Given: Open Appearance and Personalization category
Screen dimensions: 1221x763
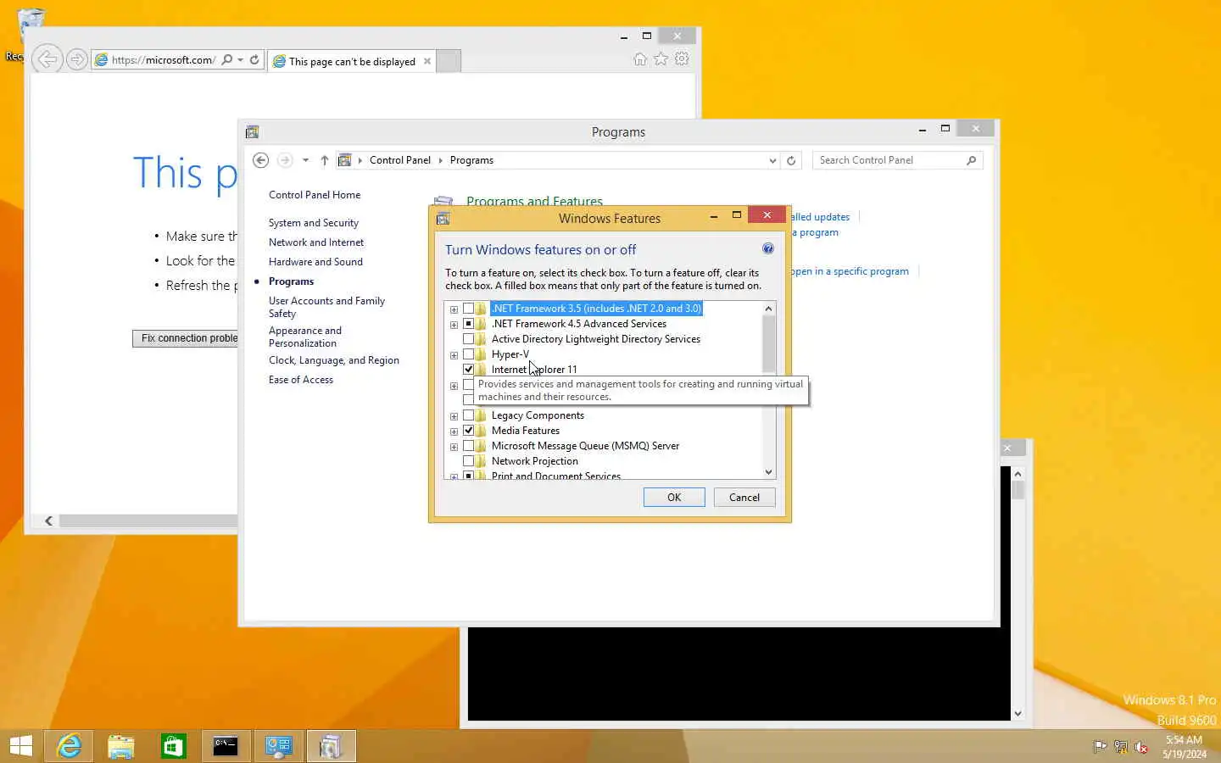Looking at the screenshot, I should pyautogui.click(x=305, y=337).
